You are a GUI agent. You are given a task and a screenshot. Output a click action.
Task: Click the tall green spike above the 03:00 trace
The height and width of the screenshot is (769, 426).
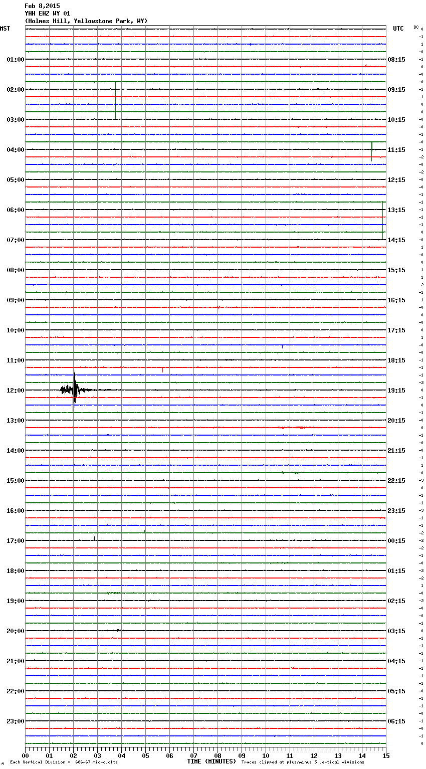coord(116,100)
